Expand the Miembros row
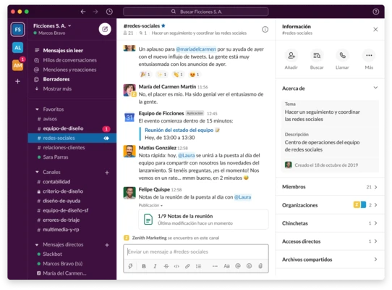Image resolution: width=392 pixels, height=290 pixels. point(330,187)
